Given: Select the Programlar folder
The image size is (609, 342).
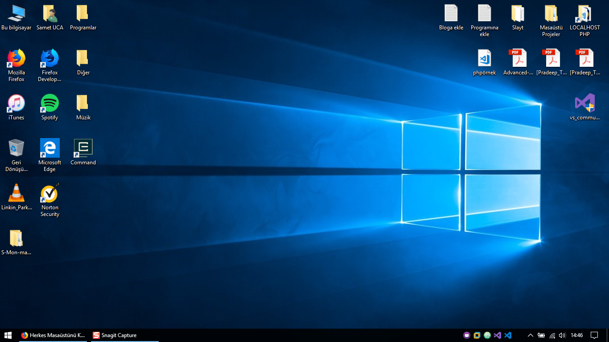Looking at the screenshot, I should point(83,17).
